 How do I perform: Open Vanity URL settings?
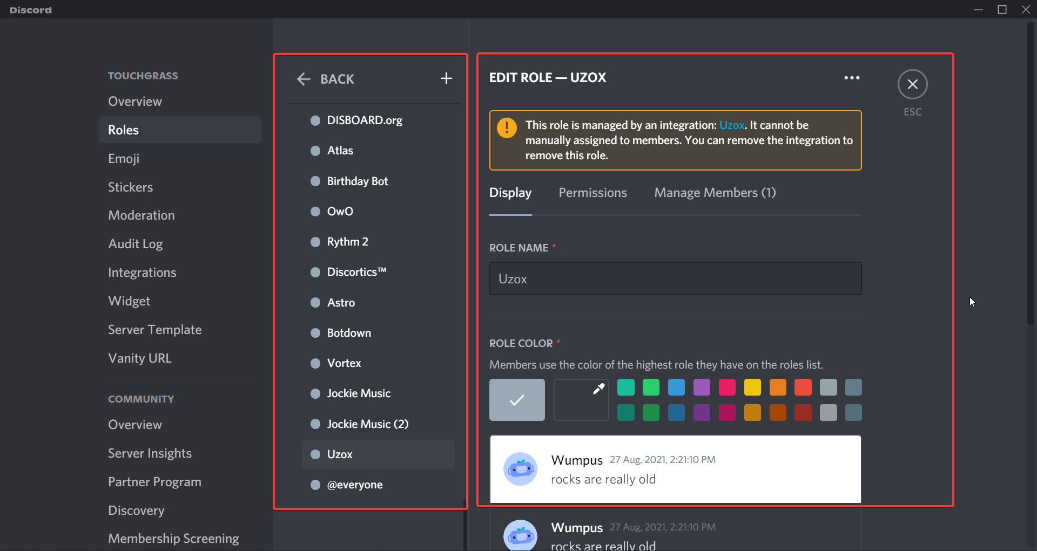click(180, 358)
